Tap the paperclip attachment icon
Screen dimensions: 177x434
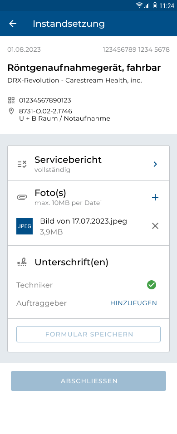22,197
